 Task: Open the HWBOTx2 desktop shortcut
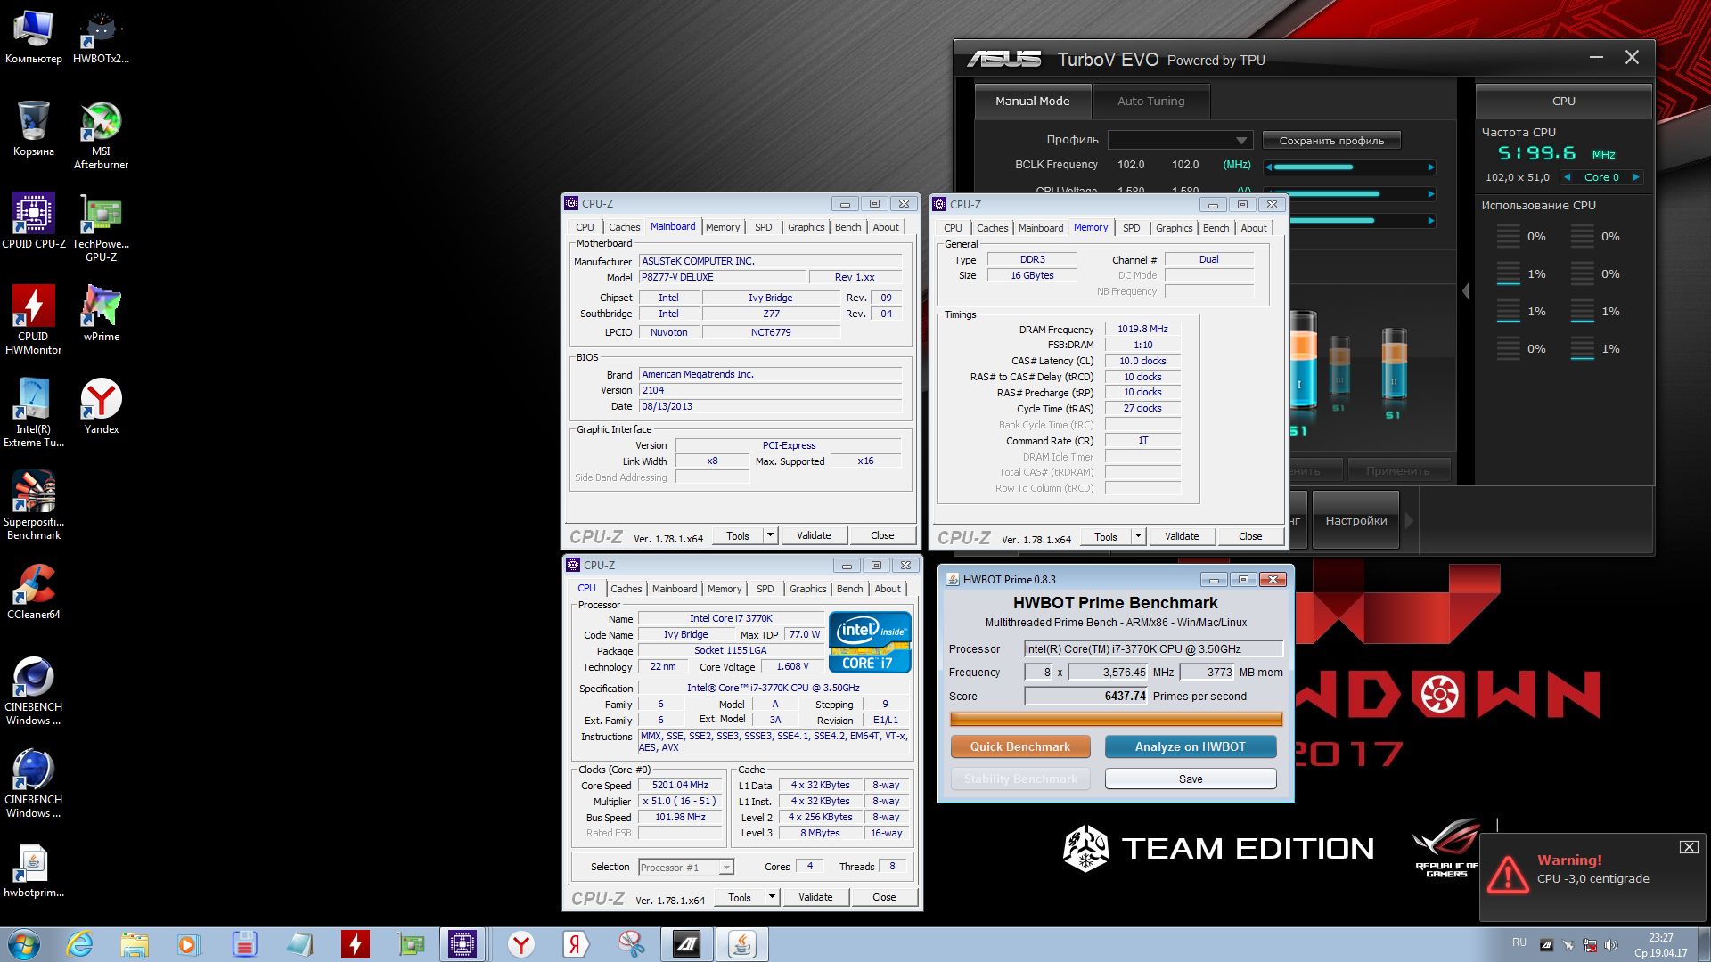point(101,37)
